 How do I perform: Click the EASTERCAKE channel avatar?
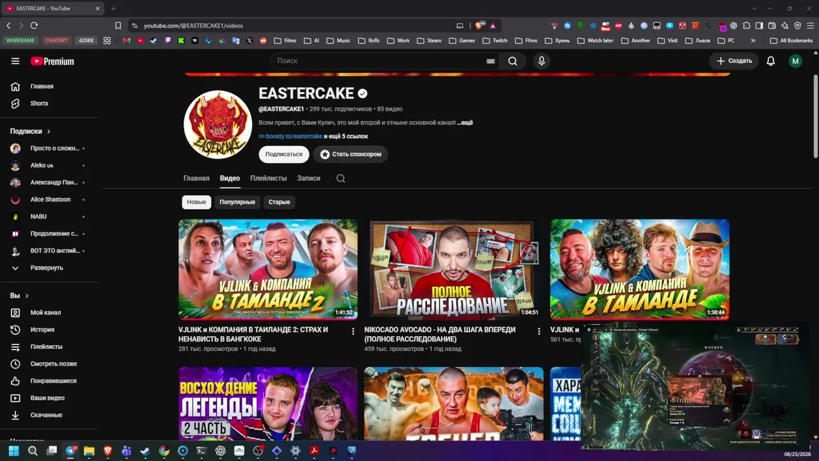click(x=218, y=124)
